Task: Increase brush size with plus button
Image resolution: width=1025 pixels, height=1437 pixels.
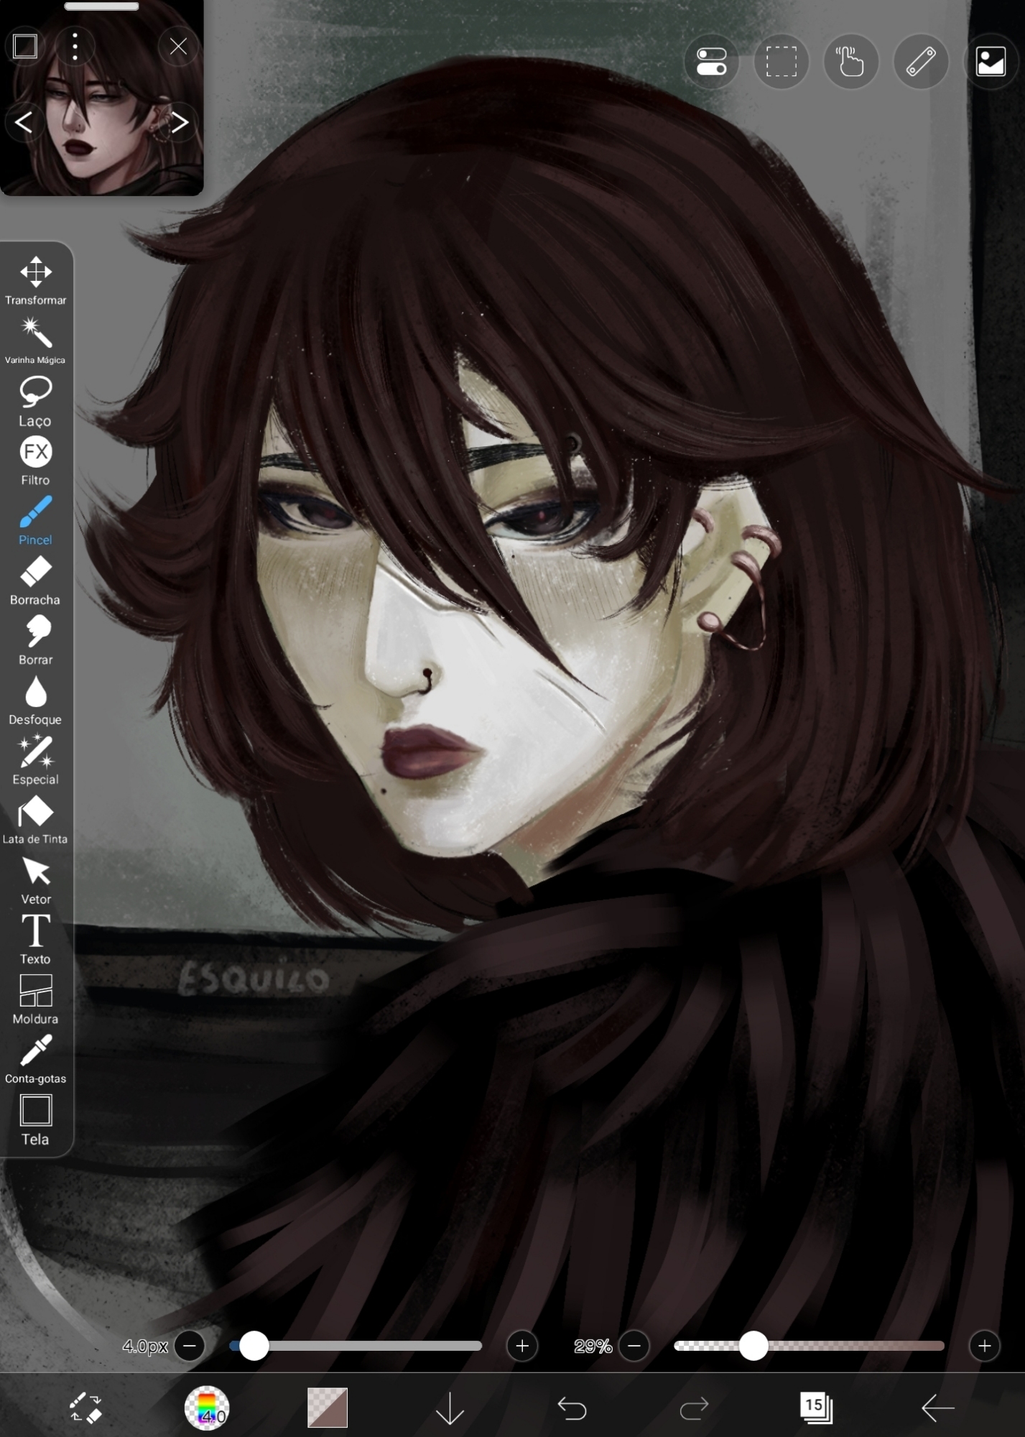Action: click(x=522, y=1346)
